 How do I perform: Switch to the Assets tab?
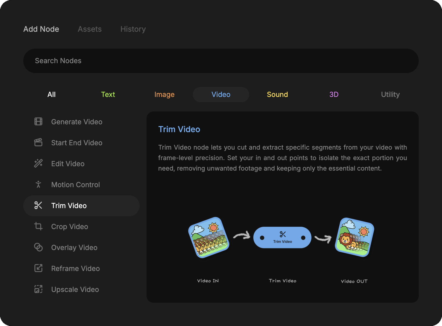(x=90, y=29)
